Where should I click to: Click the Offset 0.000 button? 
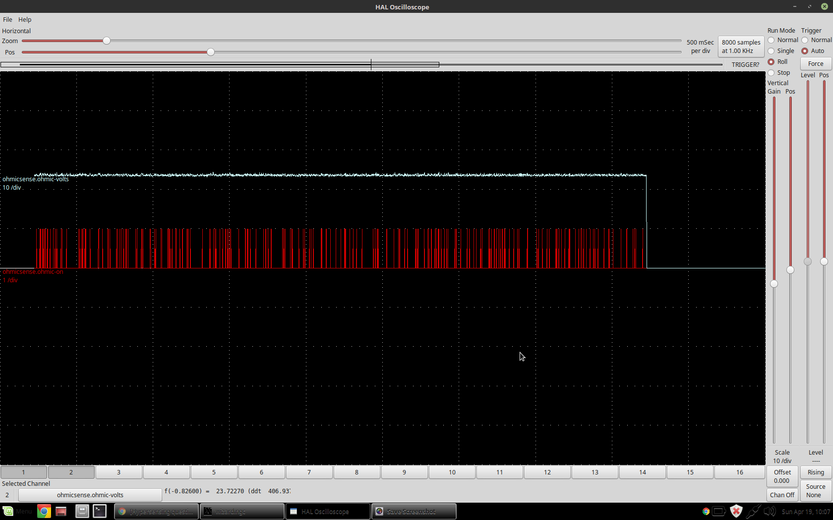pyautogui.click(x=782, y=476)
